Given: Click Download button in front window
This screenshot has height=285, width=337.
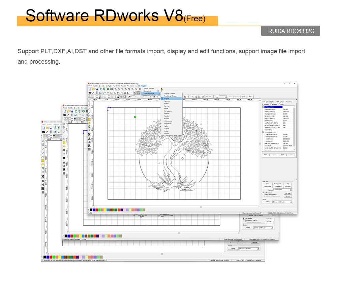Looking at the screenshot, I should [288, 187].
